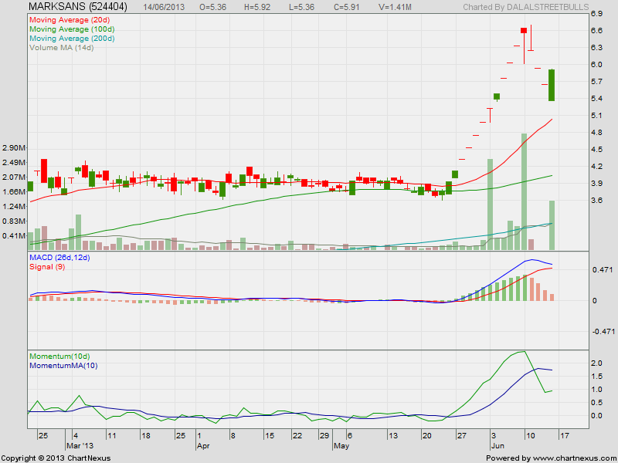Select the Volume MA (14d) legend entry
The height and width of the screenshot is (463, 618).
[x=62, y=48]
